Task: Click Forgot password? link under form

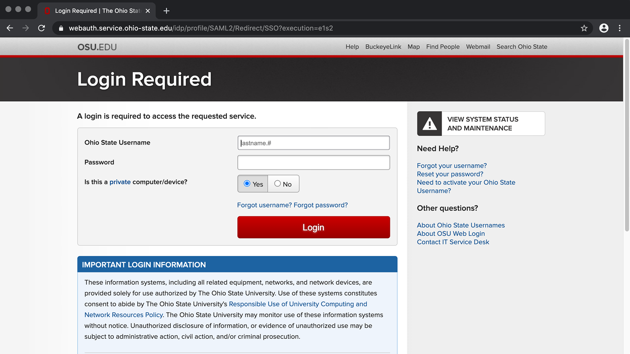Action: click(321, 205)
